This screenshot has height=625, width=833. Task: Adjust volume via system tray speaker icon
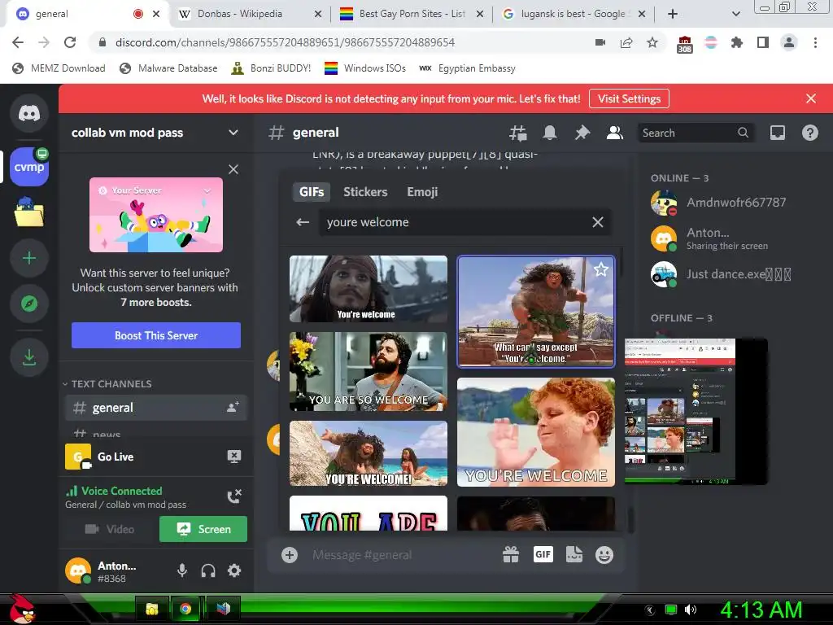coord(691,610)
